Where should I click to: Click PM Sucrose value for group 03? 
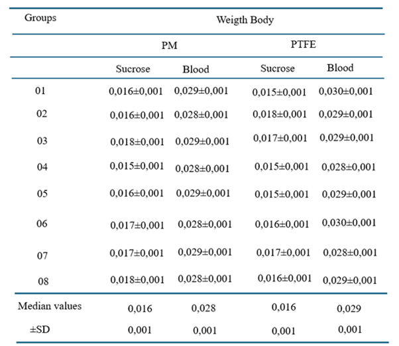point(136,141)
